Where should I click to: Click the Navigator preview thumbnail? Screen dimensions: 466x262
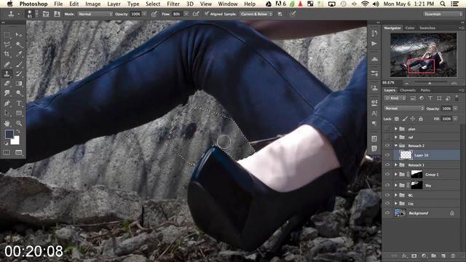tap(423, 55)
